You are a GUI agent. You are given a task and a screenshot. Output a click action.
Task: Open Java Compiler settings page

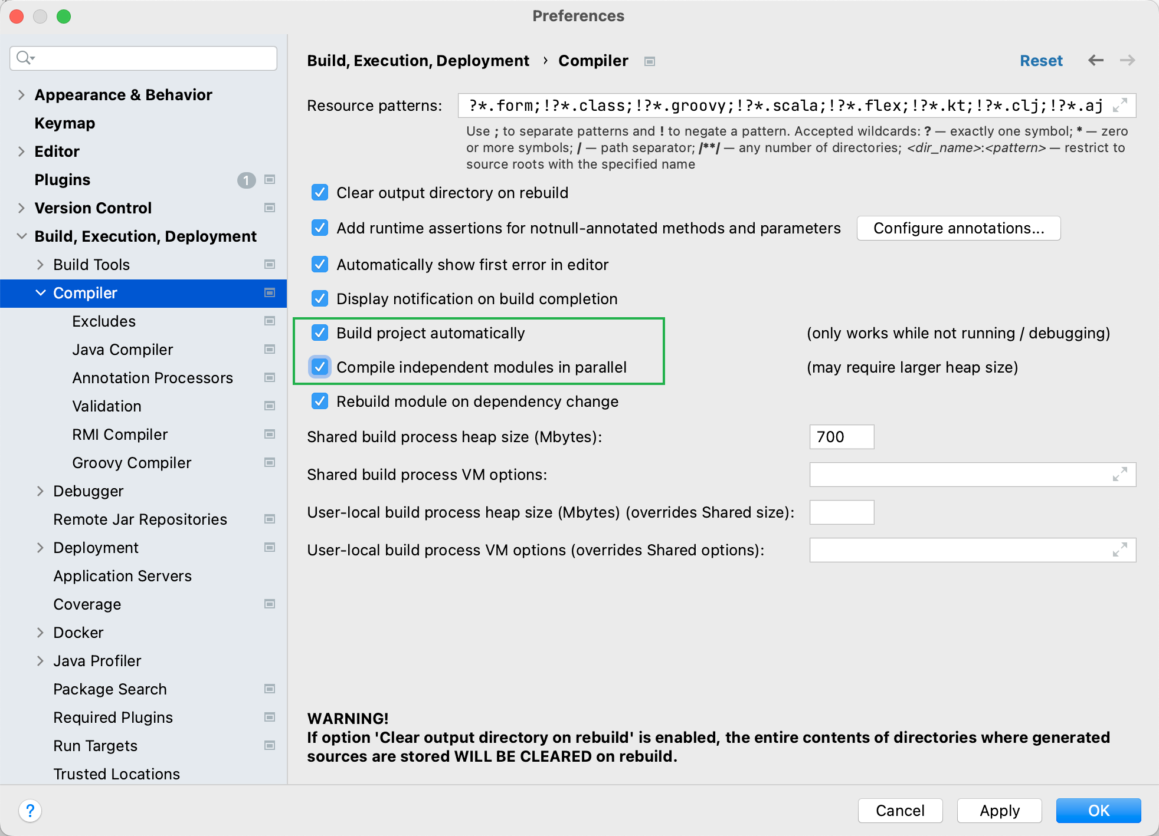122,350
